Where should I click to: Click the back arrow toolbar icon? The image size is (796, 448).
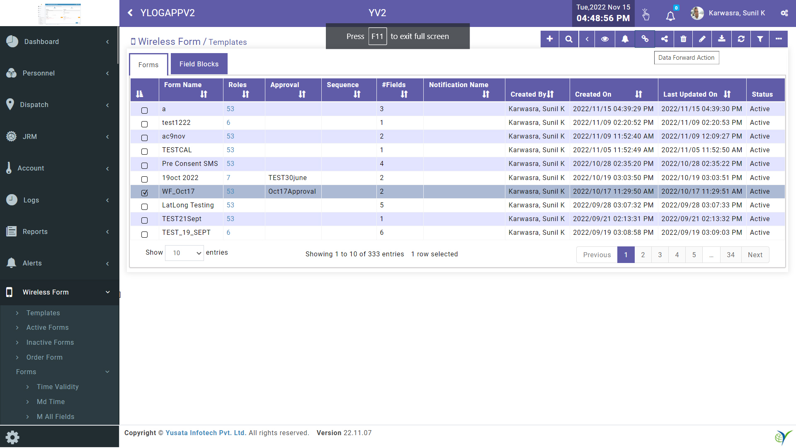[x=587, y=39]
